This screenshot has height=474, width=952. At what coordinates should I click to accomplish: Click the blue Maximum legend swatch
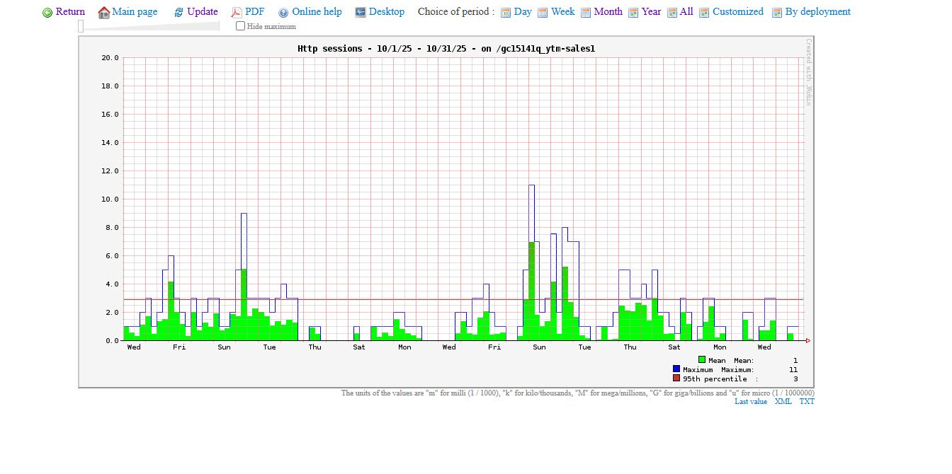tap(676, 369)
